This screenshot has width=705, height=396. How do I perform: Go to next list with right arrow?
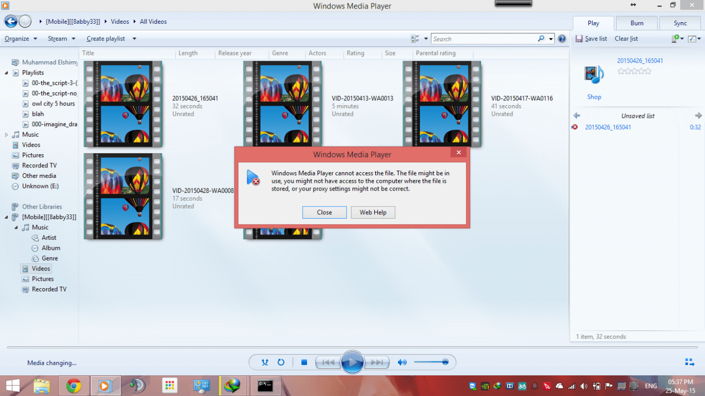(698, 116)
